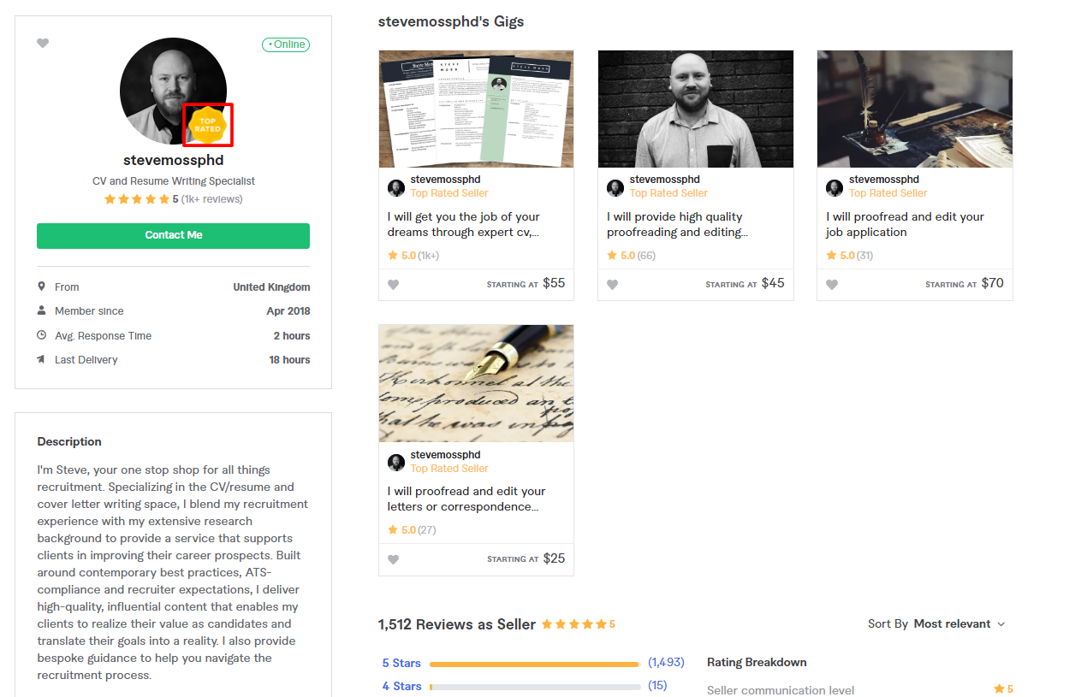
Task: Open the fountain pen gig thumbnail
Action: (476, 383)
